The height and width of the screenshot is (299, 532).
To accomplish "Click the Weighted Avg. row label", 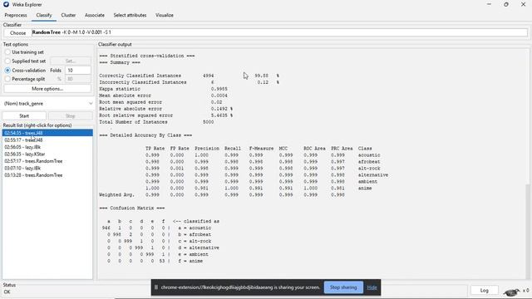I will (x=116, y=195).
